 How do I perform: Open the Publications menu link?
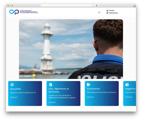point(113,13)
